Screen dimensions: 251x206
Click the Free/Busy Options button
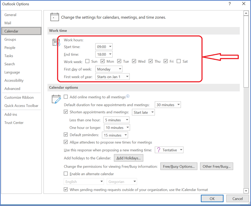pyautogui.click(x=179, y=167)
